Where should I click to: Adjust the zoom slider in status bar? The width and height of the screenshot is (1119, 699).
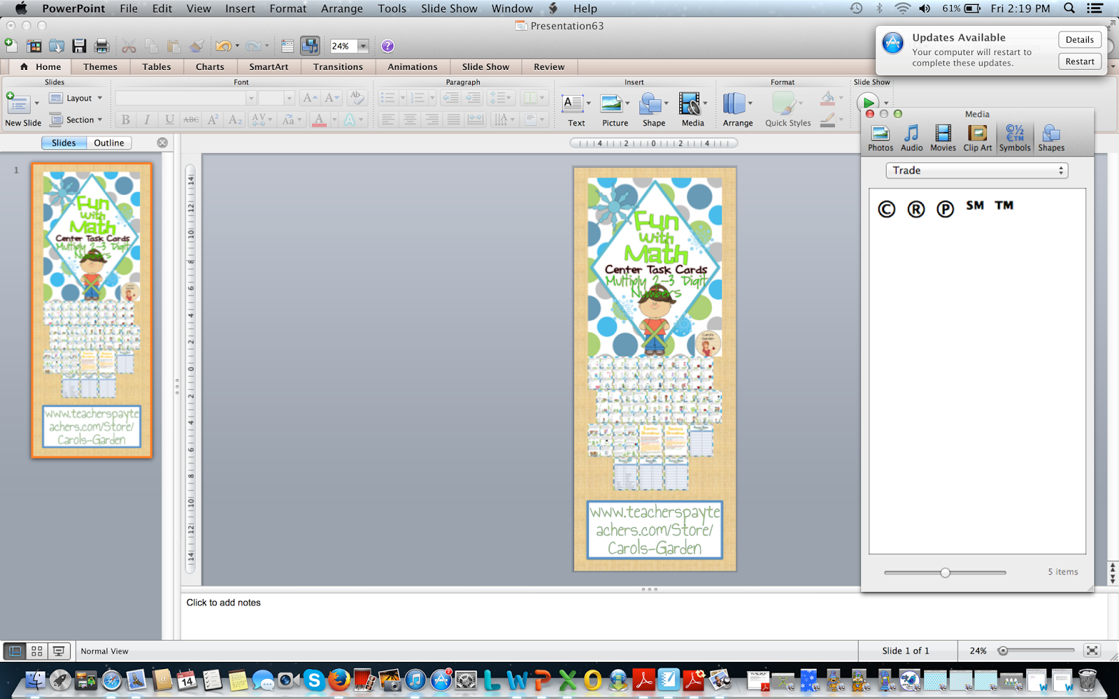1038,651
